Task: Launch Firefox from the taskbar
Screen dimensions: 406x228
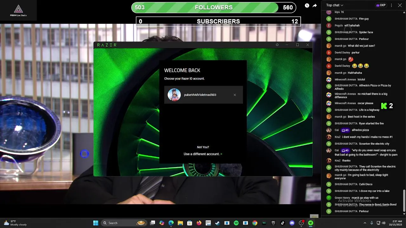Action: [x=199, y=223]
